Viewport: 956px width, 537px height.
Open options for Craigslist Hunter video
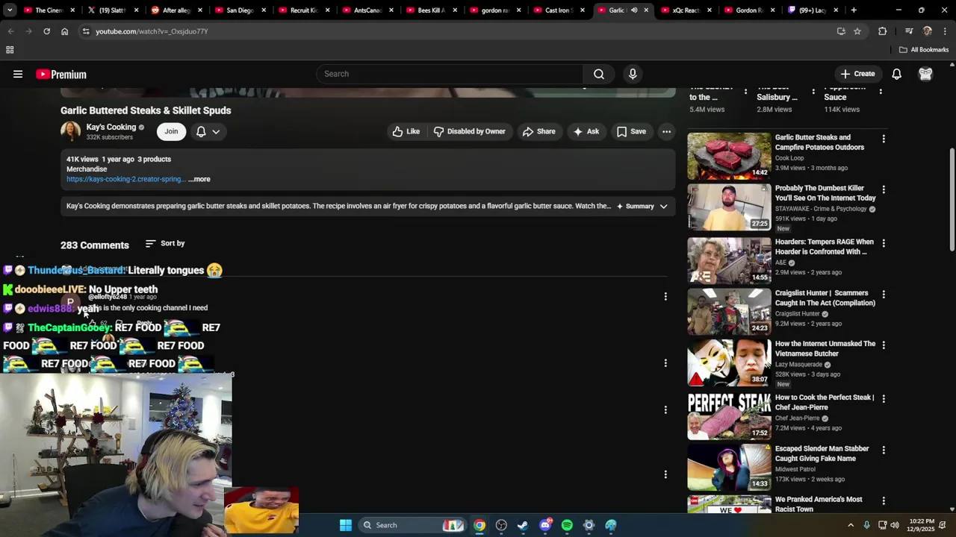[884, 295]
